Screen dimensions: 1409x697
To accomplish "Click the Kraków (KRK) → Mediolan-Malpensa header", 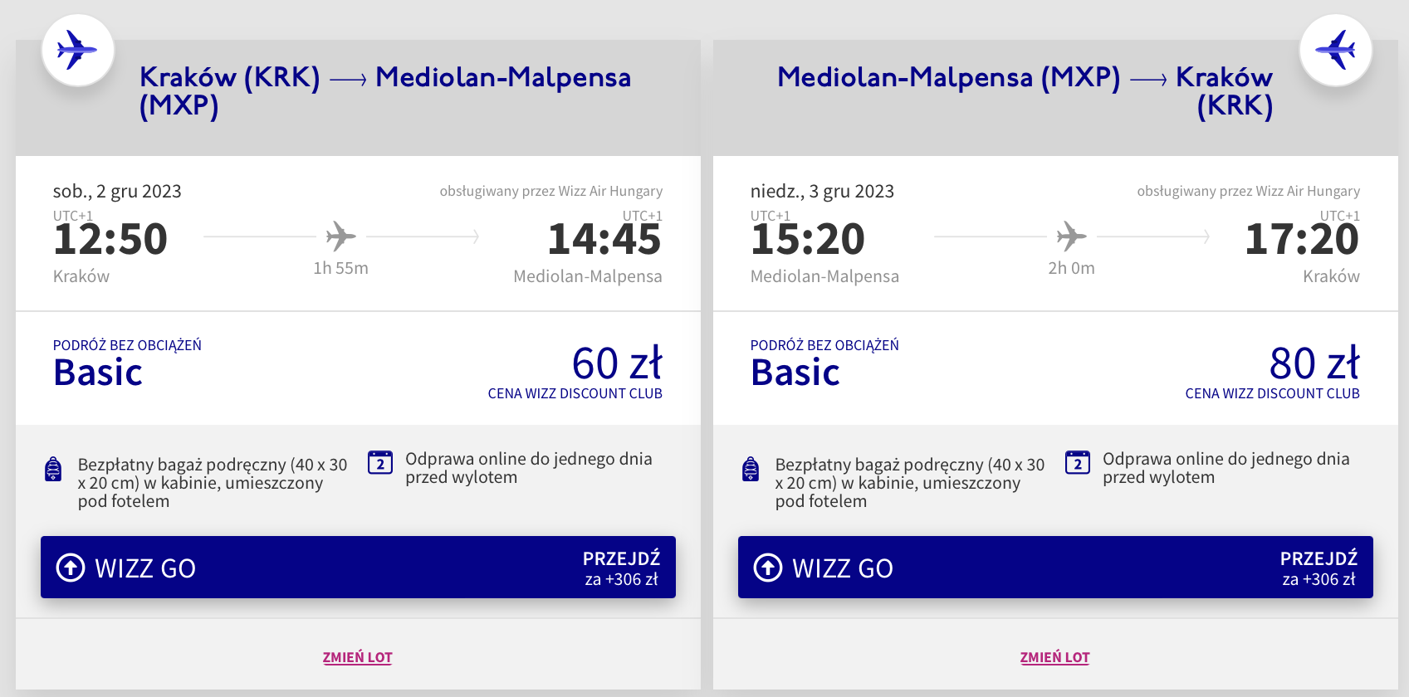I will pyautogui.click(x=384, y=90).
